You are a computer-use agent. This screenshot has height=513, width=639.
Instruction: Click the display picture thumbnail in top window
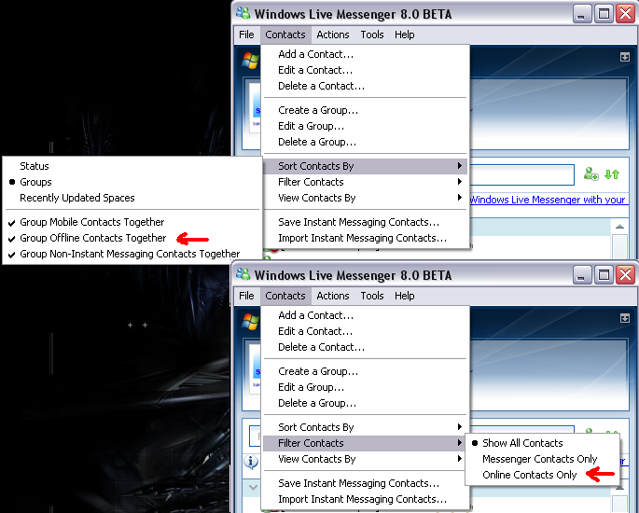tap(255, 107)
